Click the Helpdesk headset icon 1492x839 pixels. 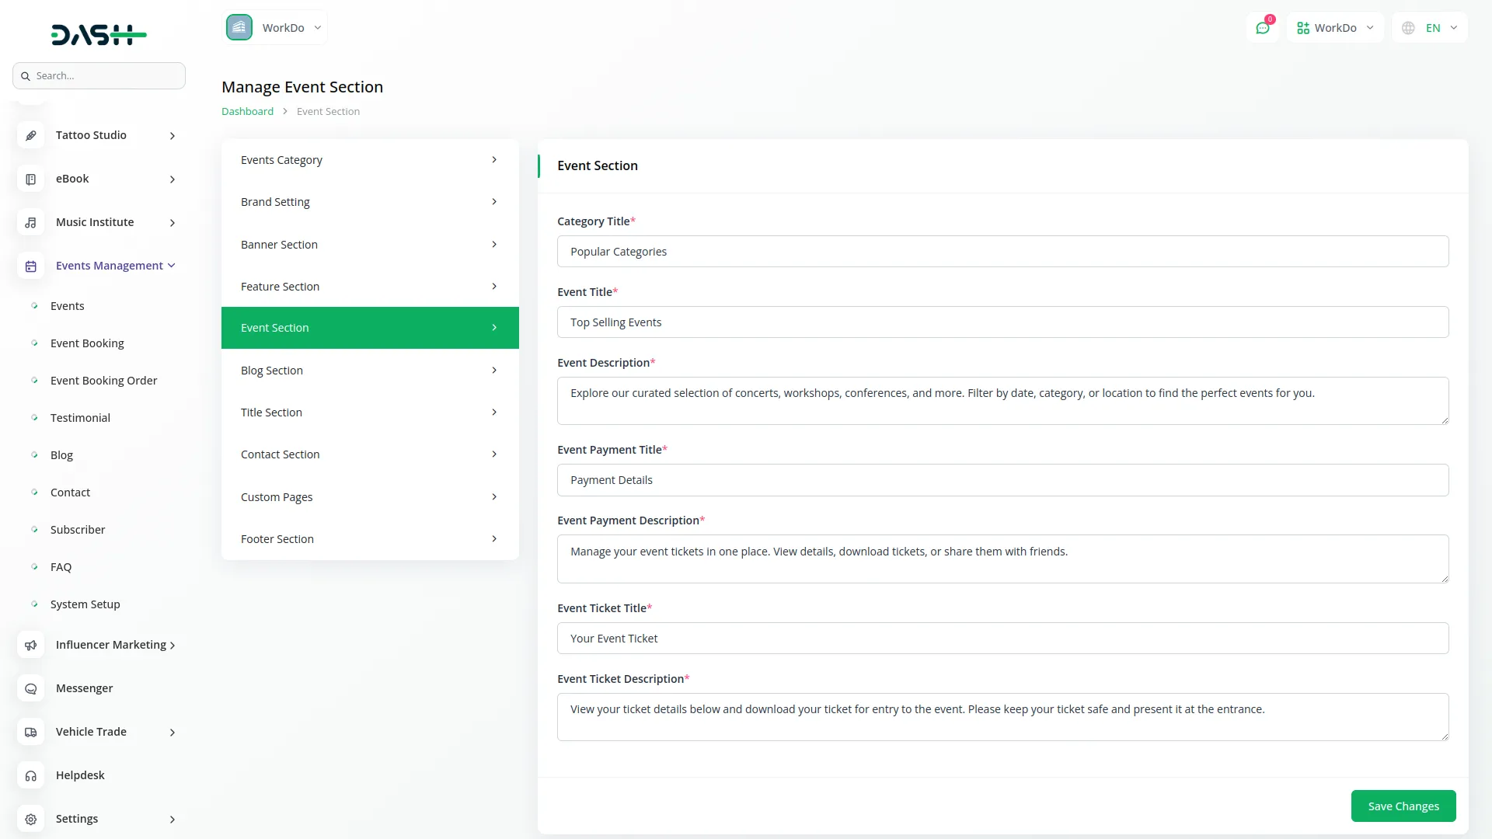(x=30, y=776)
